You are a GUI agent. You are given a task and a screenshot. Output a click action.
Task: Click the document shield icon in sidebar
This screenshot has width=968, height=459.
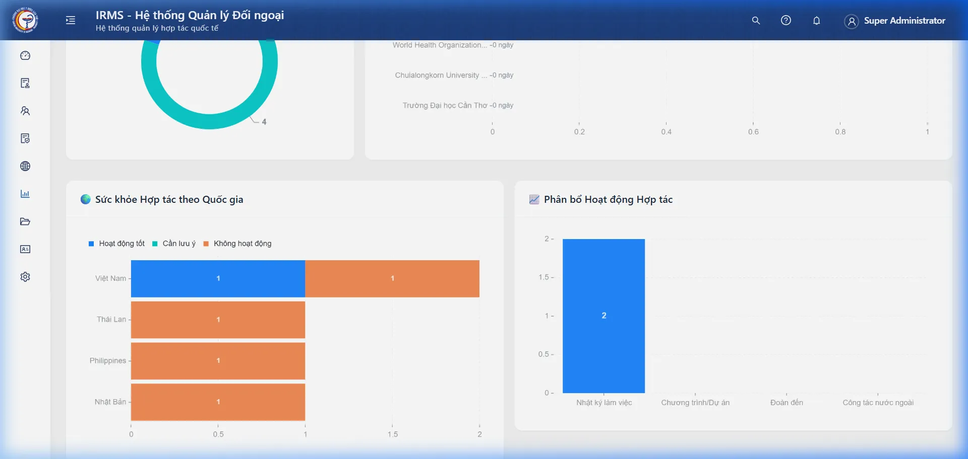pyautogui.click(x=25, y=139)
